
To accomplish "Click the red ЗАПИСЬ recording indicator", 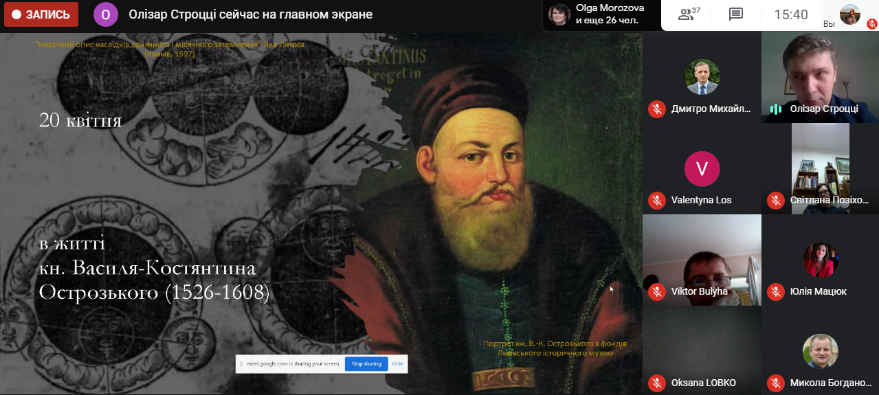I will [x=41, y=14].
